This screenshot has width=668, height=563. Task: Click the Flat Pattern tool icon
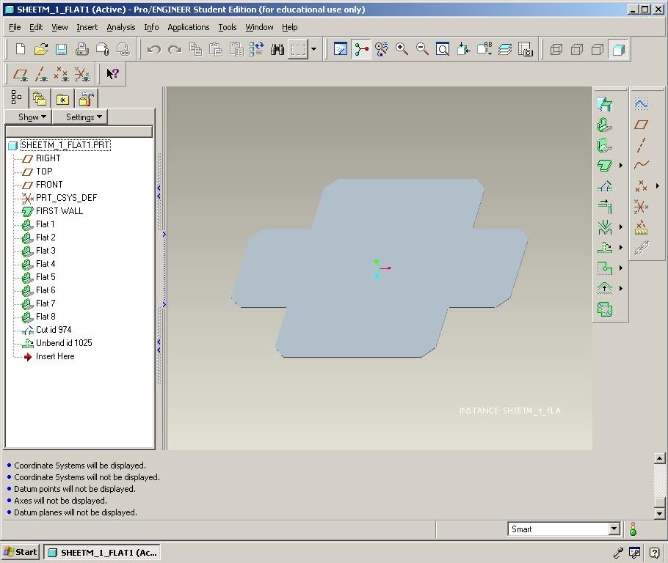[604, 310]
